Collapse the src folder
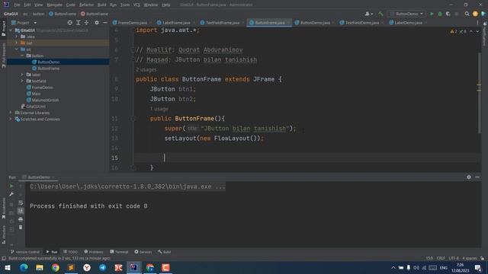 (17, 49)
